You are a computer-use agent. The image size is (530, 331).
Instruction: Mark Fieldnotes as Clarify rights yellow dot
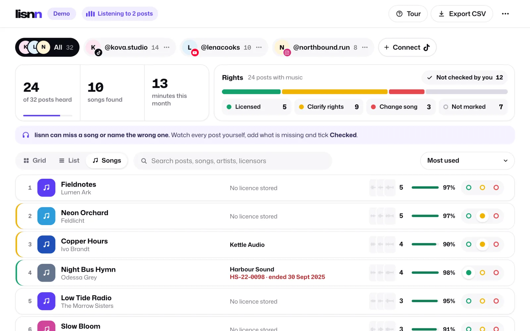tap(482, 188)
